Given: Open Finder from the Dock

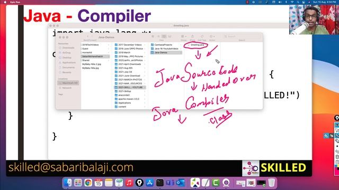Looking at the screenshot, I should point(68,183).
